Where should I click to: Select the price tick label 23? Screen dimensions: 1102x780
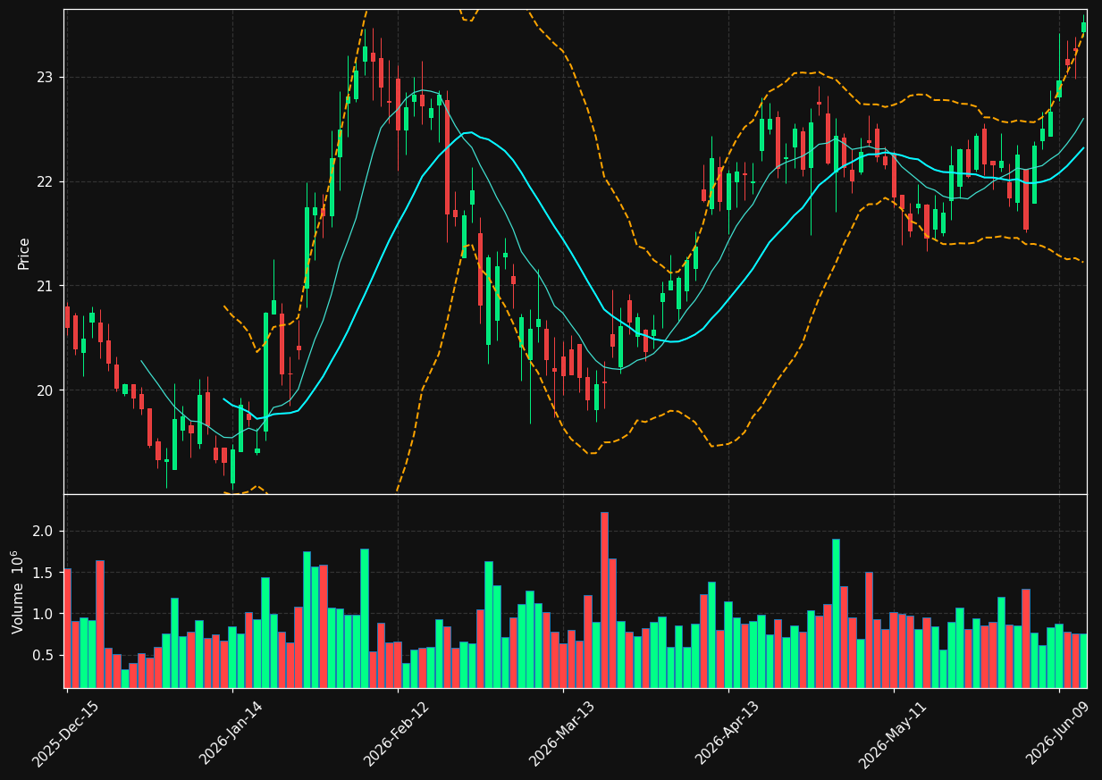pyautogui.click(x=45, y=78)
